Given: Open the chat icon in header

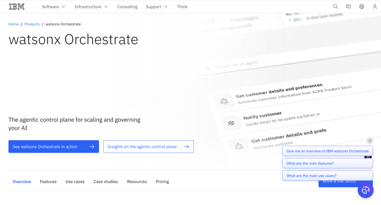Looking at the screenshot, I should coord(348,7).
